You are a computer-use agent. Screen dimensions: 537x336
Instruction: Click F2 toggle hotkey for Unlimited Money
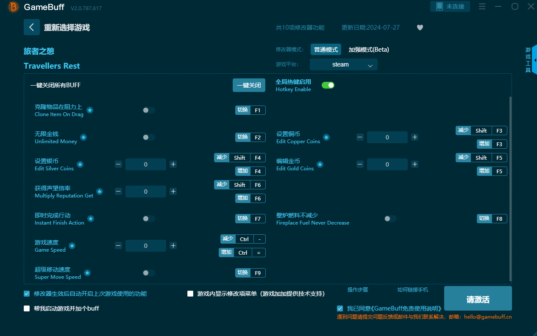pyautogui.click(x=250, y=137)
